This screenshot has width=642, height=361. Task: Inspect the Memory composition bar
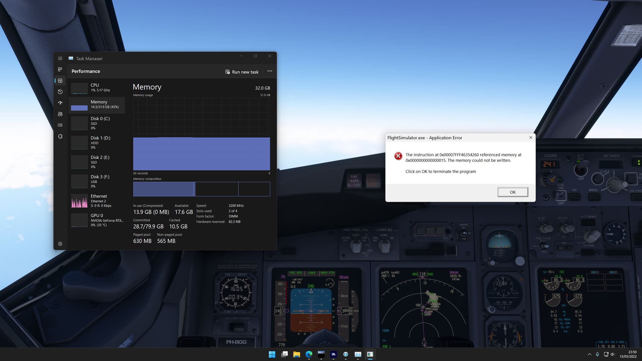tap(201, 189)
